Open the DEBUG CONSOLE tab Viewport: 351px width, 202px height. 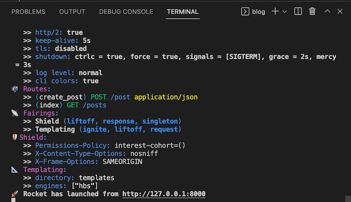pos(126,12)
